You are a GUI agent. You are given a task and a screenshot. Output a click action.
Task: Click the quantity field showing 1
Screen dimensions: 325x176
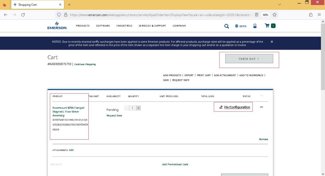click(x=133, y=108)
